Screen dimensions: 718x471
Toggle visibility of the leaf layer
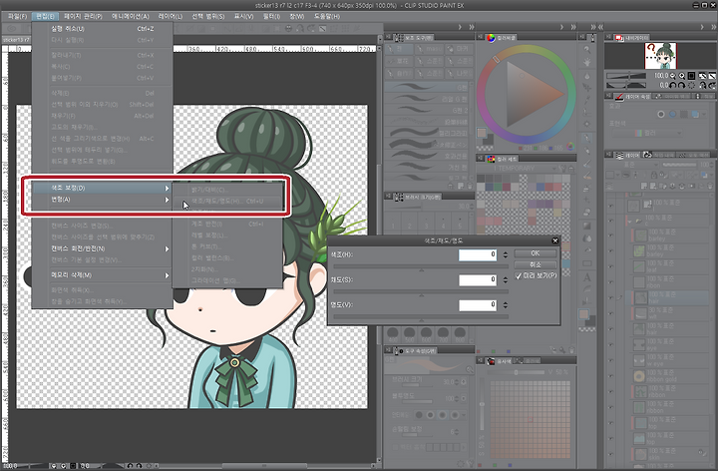tap(610, 266)
